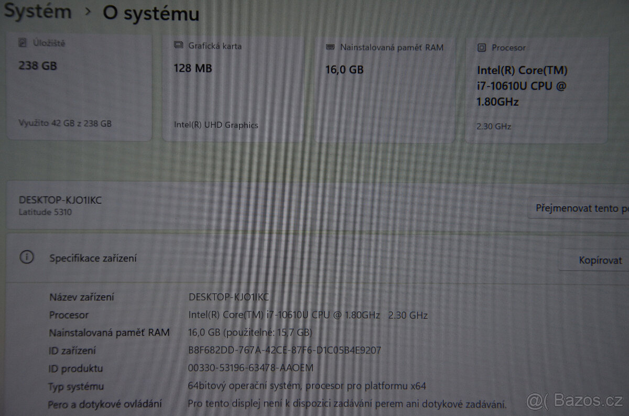This screenshot has height=416, width=629.
Task: Click the 'Pero a dotykové ovládání' label
Action: point(105,404)
